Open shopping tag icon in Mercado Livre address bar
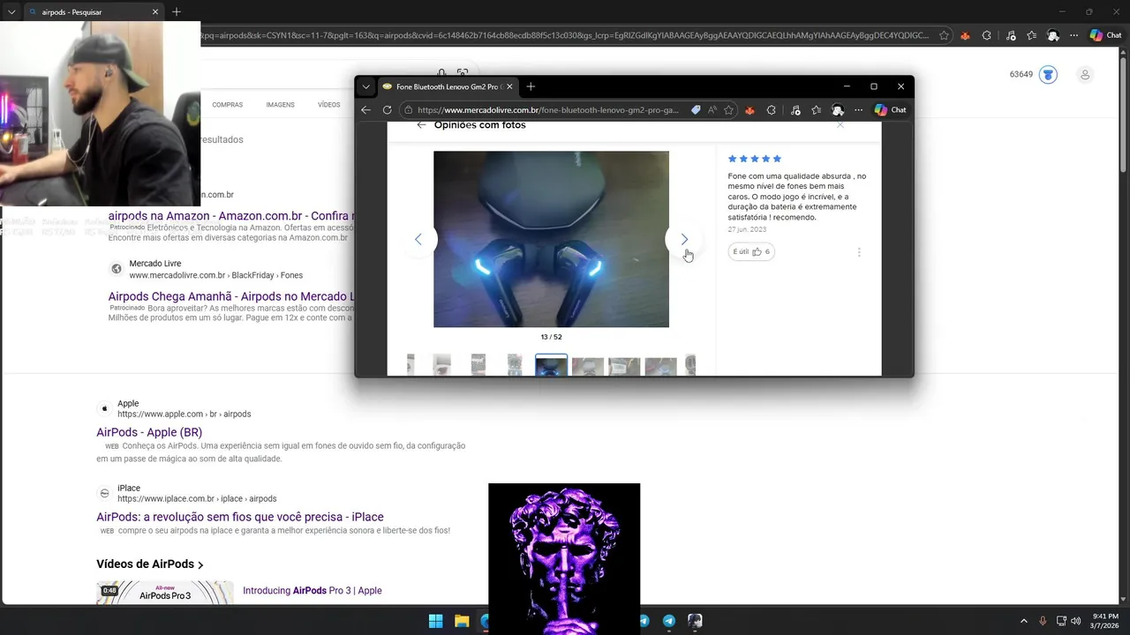 (x=696, y=110)
